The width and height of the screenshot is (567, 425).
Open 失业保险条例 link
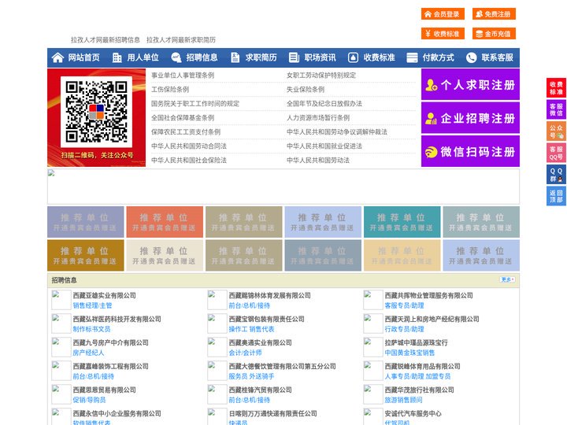306,89
